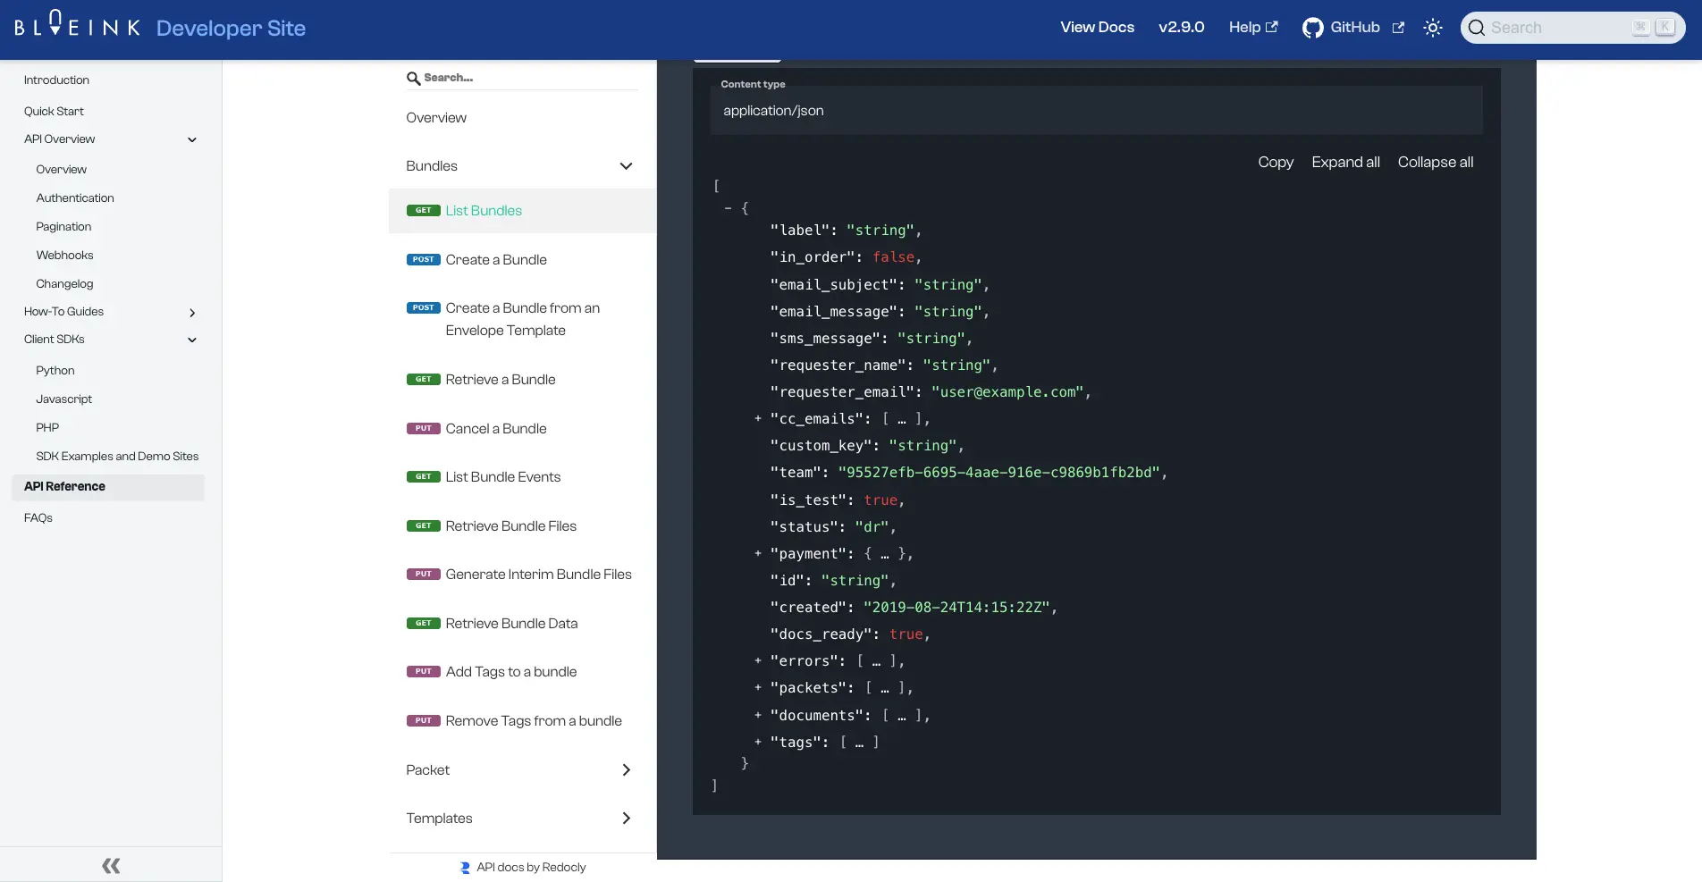
Task: Copy the JSON response sample
Action: [1276, 163]
